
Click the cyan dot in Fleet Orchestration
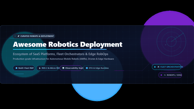point(155,67)
